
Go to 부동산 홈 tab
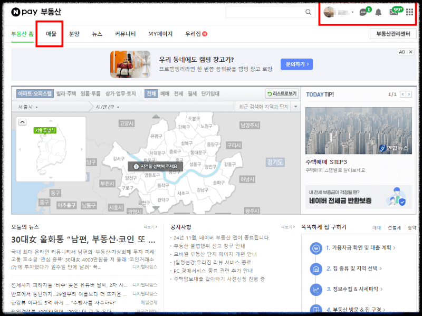click(22, 34)
